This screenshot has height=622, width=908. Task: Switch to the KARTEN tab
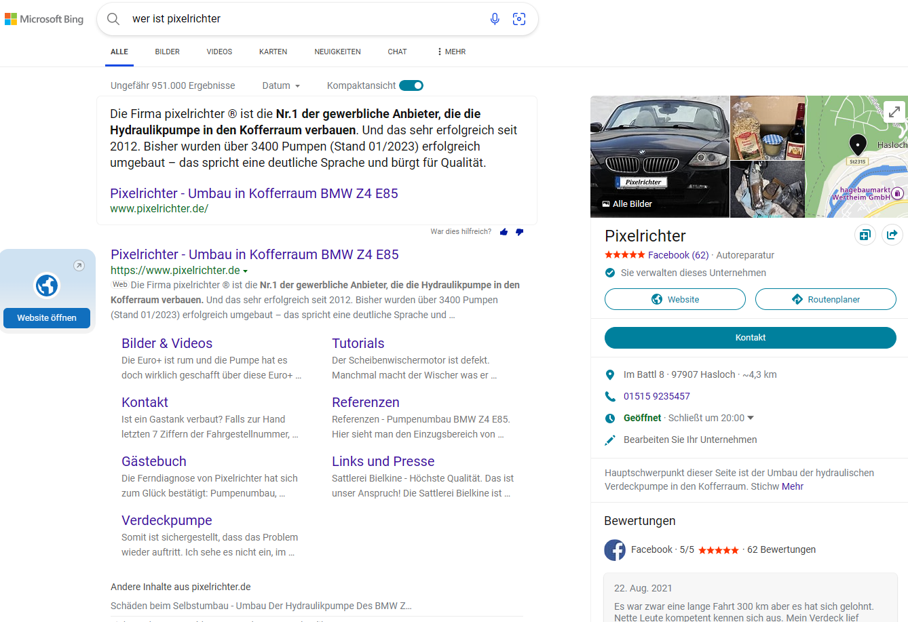273,52
